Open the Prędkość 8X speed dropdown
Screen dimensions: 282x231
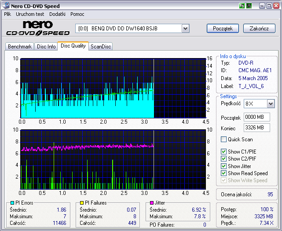click(271, 104)
